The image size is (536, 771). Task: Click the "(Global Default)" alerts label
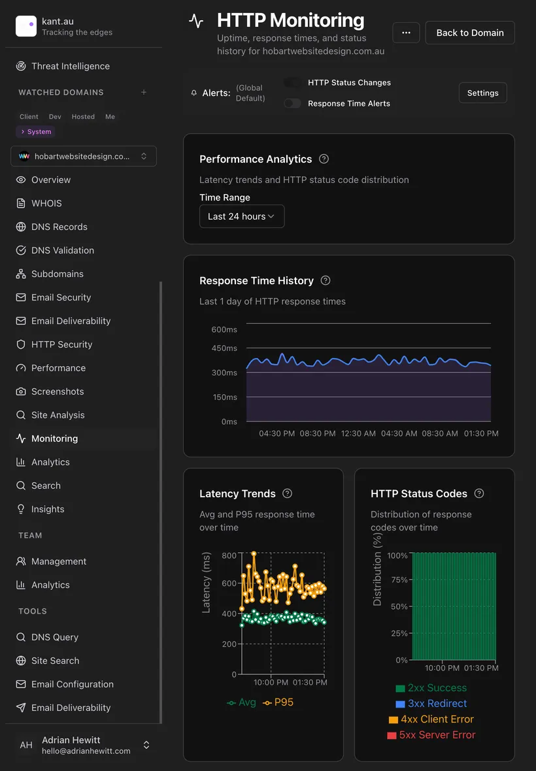[250, 93]
